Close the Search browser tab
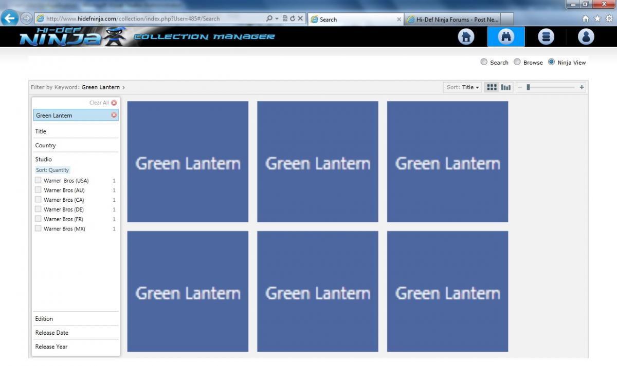 (x=399, y=20)
